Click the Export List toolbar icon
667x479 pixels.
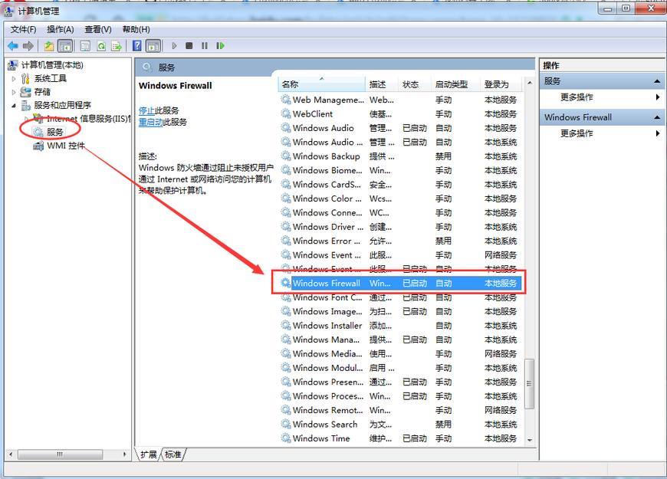coord(116,45)
